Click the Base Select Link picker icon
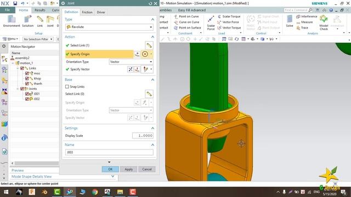This screenshot has width=351, height=197. (149, 94)
